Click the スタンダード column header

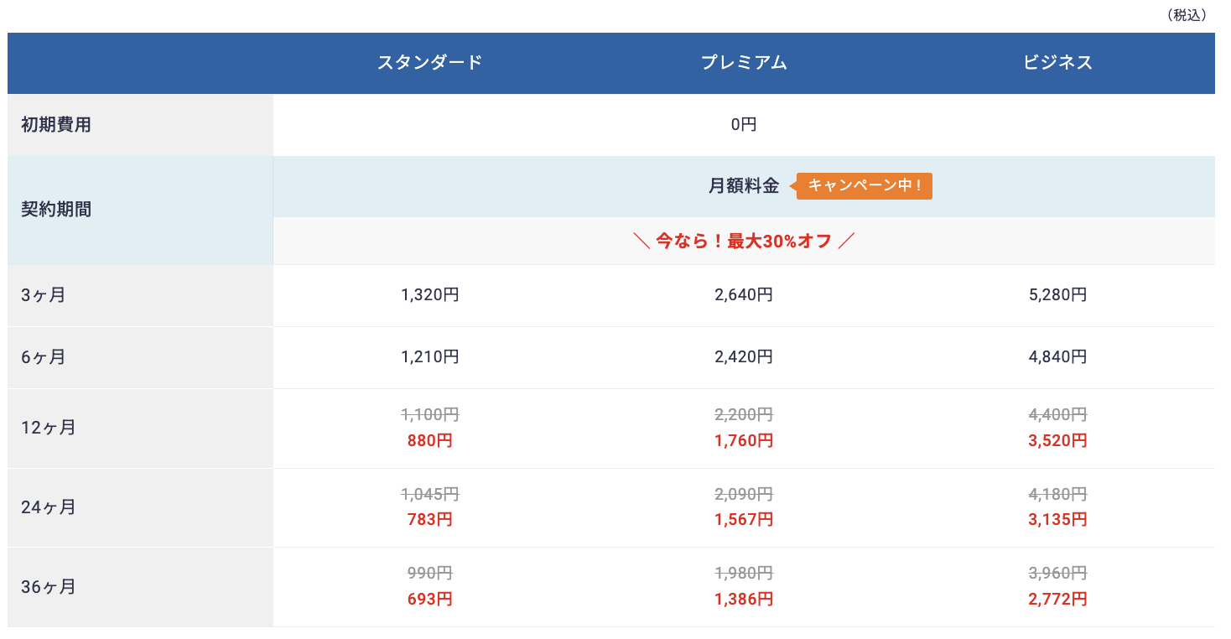click(x=429, y=63)
